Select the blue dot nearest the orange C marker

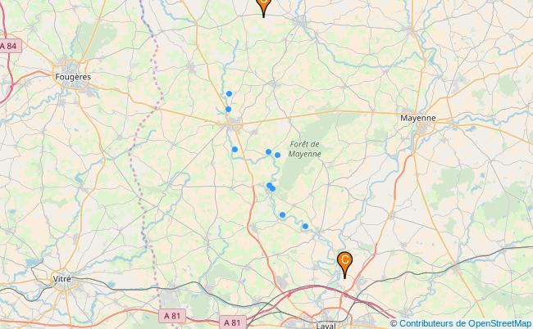pyautogui.click(x=305, y=226)
